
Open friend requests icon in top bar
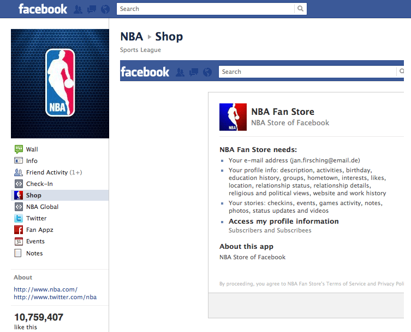click(78, 9)
